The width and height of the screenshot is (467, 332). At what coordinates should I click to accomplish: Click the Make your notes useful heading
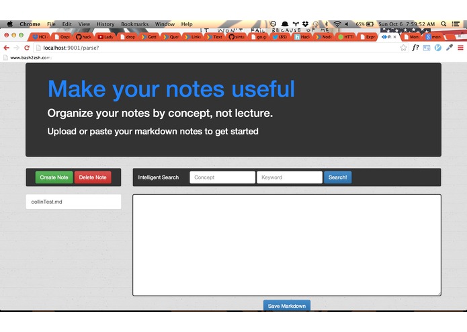[171, 89]
